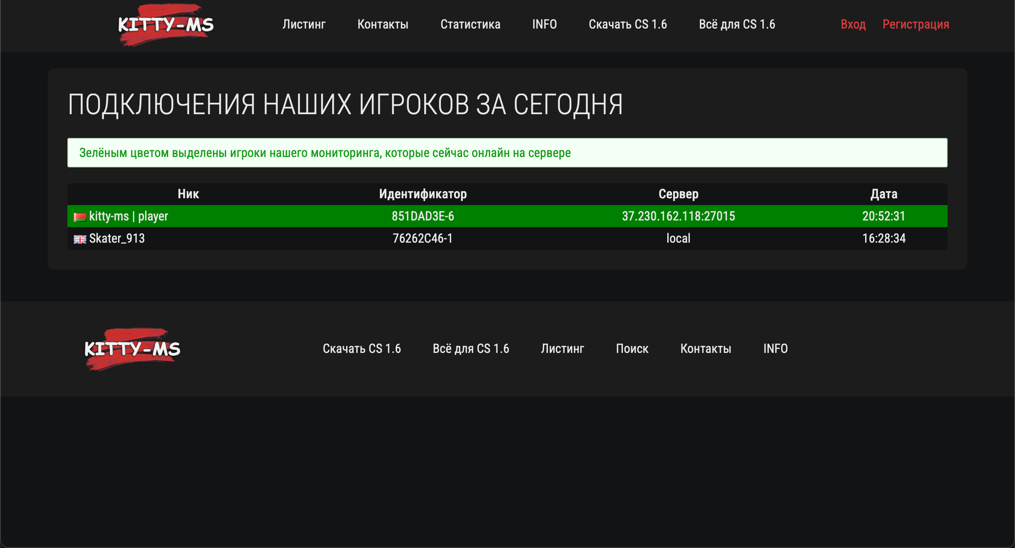
Task: Click INFO in the footer navigation
Action: pyautogui.click(x=776, y=349)
